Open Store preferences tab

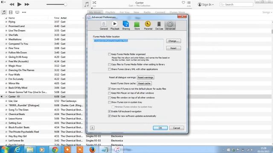coord(137,25)
